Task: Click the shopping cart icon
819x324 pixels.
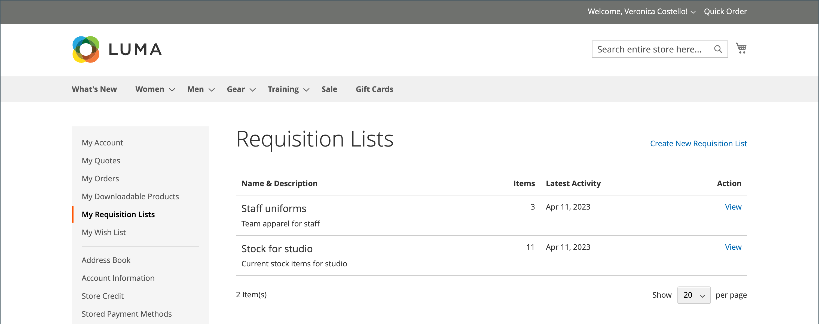Action: click(x=741, y=48)
